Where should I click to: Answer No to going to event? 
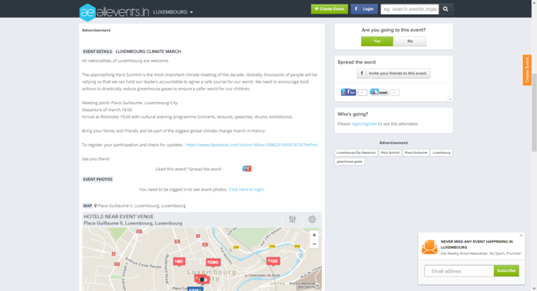(410, 41)
